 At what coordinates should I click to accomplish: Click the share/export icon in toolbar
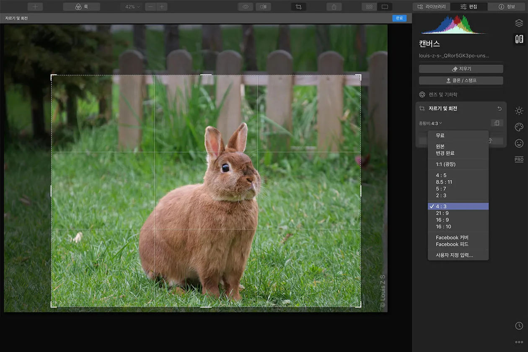[x=334, y=7]
